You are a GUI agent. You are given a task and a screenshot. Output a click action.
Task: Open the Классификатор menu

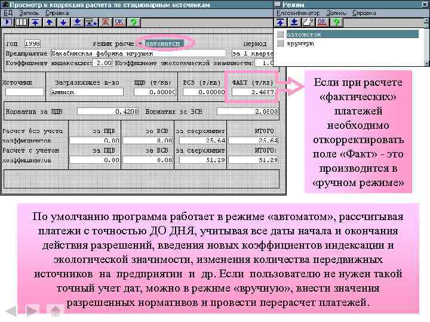coord(298,13)
